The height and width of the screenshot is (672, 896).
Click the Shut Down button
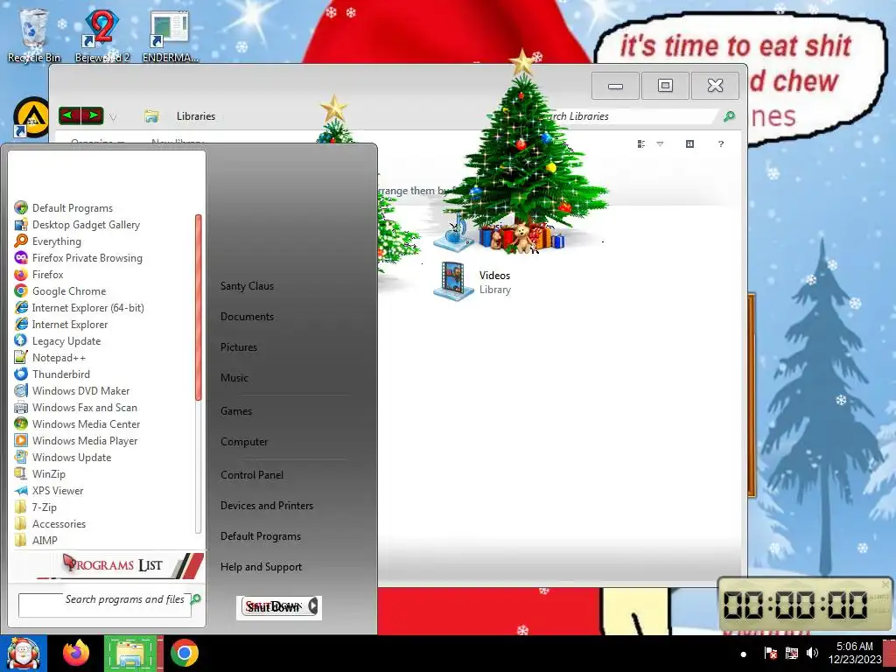pos(274,606)
